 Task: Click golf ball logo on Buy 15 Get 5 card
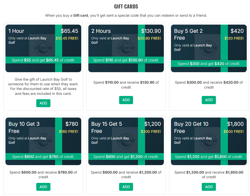(x=126, y=141)
